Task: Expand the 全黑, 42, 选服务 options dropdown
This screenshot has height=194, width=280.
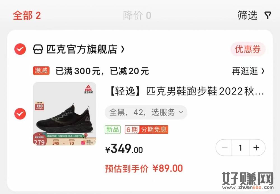Action: point(146,112)
